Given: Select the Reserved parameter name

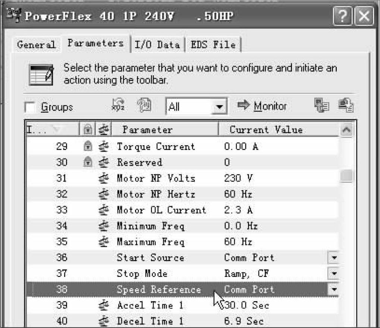Looking at the screenshot, I should pos(139,162).
